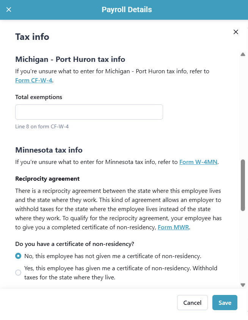
Task: Click the scroll up arrow in the scrollbar
Action: [243, 54]
